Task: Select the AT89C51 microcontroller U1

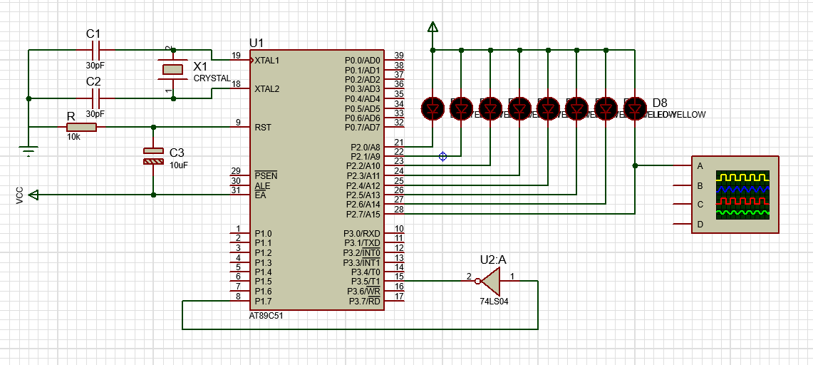Action: click(317, 180)
